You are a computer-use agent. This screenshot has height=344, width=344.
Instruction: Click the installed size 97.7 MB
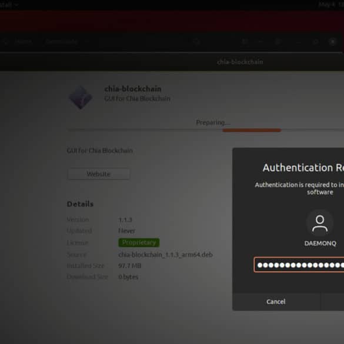(129, 266)
